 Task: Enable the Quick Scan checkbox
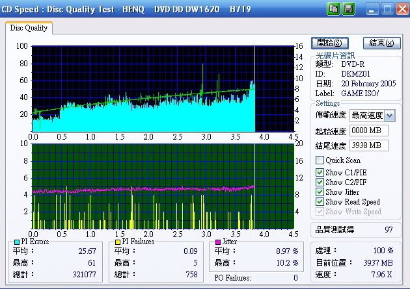tap(320, 160)
